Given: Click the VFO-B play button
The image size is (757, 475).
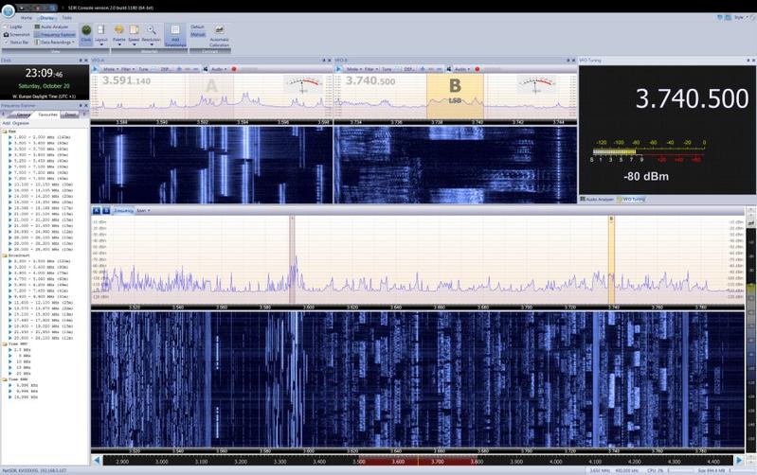Looking at the screenshot, I should 338,69.
